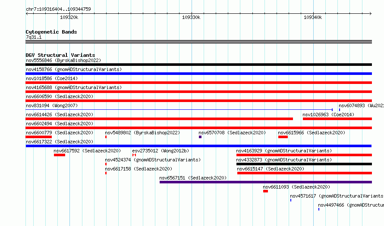The height and width of the screenshot is (226, 384).
Task: Click the short red bar of nsv6600779
Action: (39, 137)
